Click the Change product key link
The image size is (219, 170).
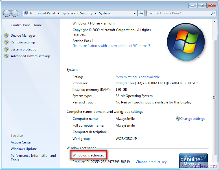[x=151, y=162]
